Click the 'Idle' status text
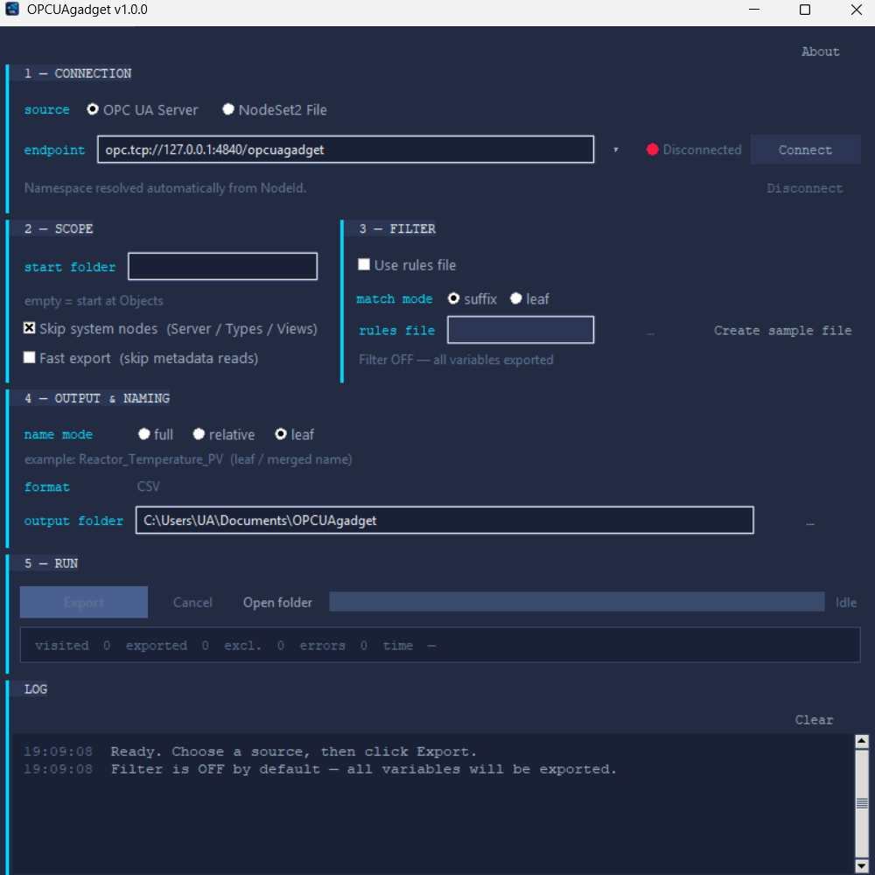The image size is (875, 875). coord(845,602)
